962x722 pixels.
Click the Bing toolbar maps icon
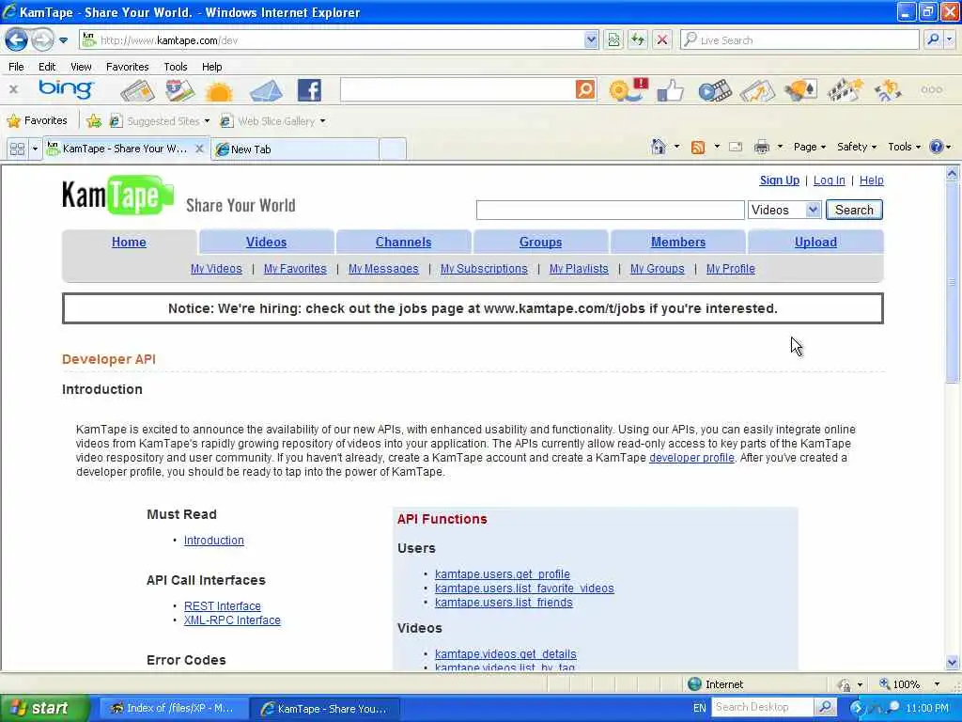click(x=179, y=90)
